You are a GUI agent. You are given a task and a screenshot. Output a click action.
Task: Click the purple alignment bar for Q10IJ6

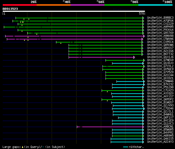pos(101,57)
